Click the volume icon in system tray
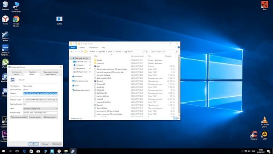Screen dimensions: 273x154 249,151
